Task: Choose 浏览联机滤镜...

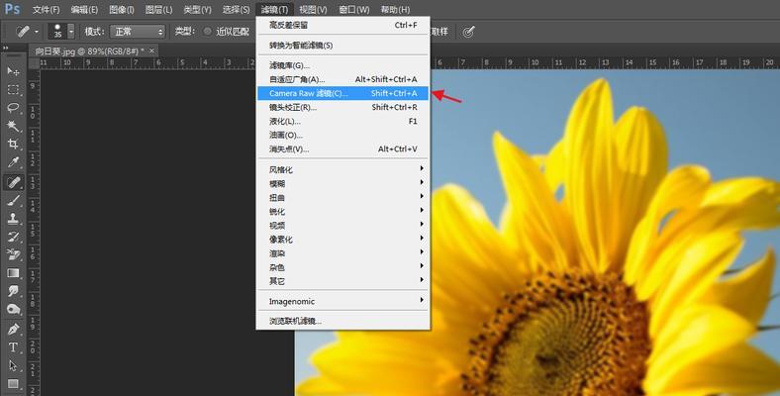Action: [x=342, y=322]
